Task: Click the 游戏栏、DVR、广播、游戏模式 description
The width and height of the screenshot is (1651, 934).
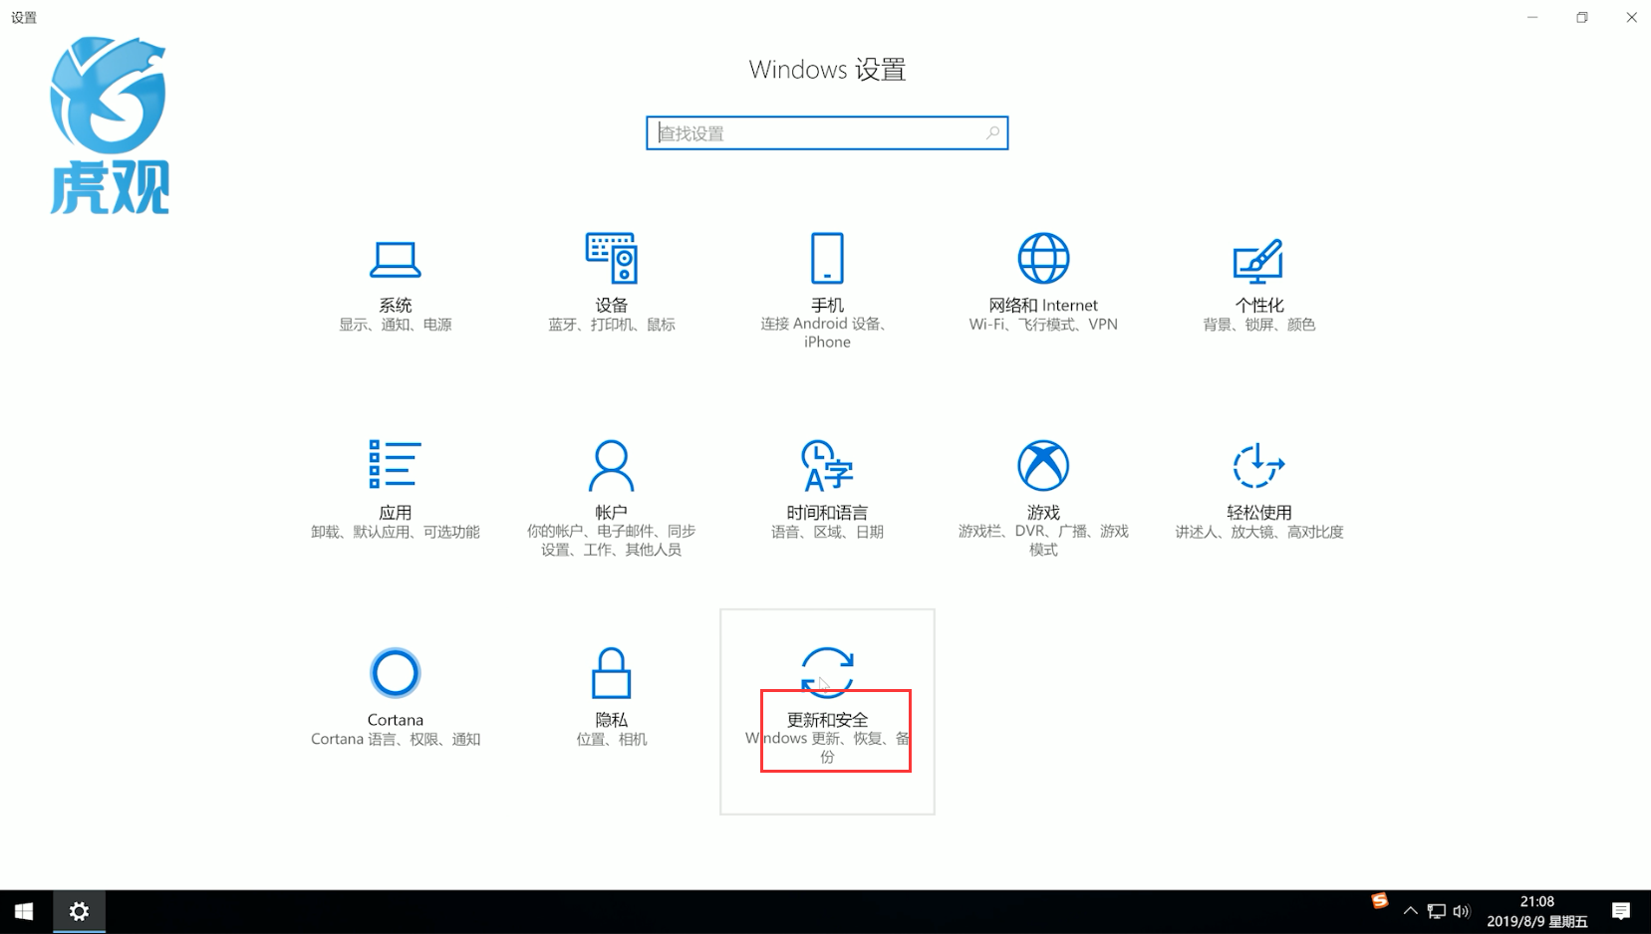Action: pos(1043,541)
